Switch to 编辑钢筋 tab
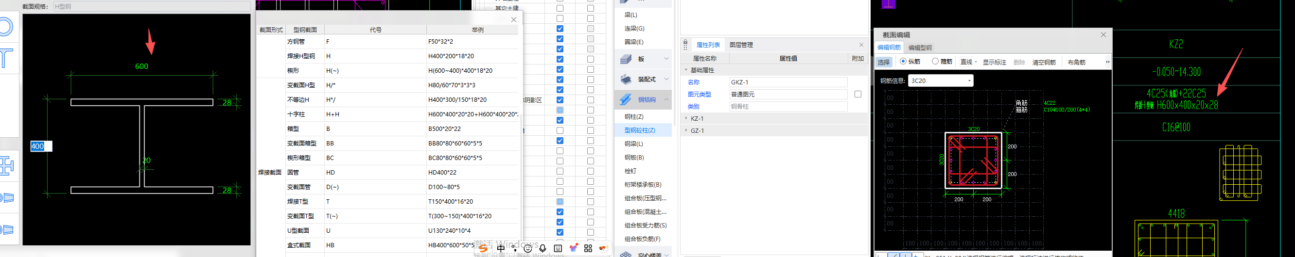The height and width of the screenshot is (257, 1295). [x=889, y=47]
